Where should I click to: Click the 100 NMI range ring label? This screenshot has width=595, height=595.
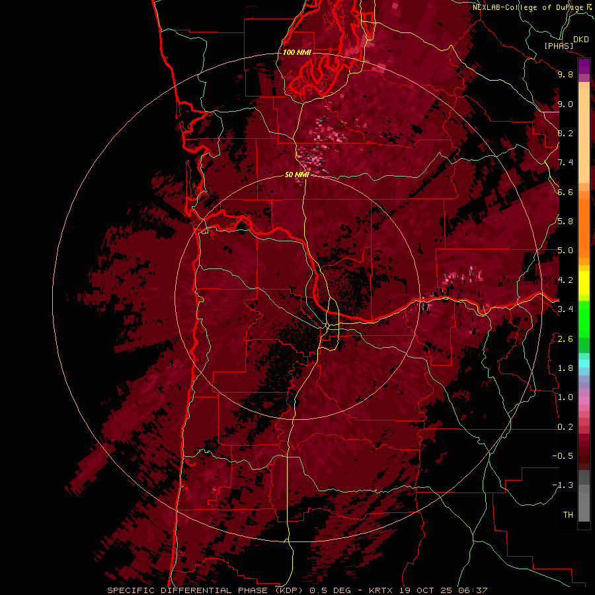297,52
